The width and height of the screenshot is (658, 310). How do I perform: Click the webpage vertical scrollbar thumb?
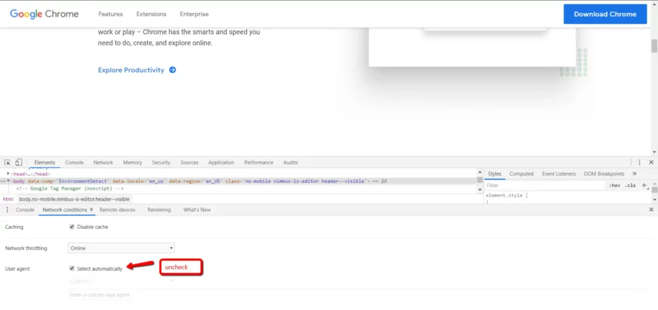(654, 46)
